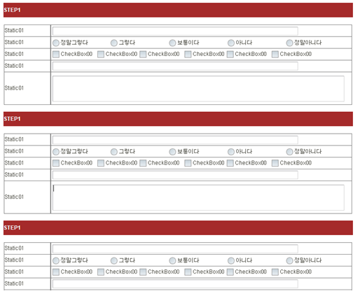Click the second STEP1 red header bar
The width and height of the screenshot is (360, 296).
pos(178,119)
